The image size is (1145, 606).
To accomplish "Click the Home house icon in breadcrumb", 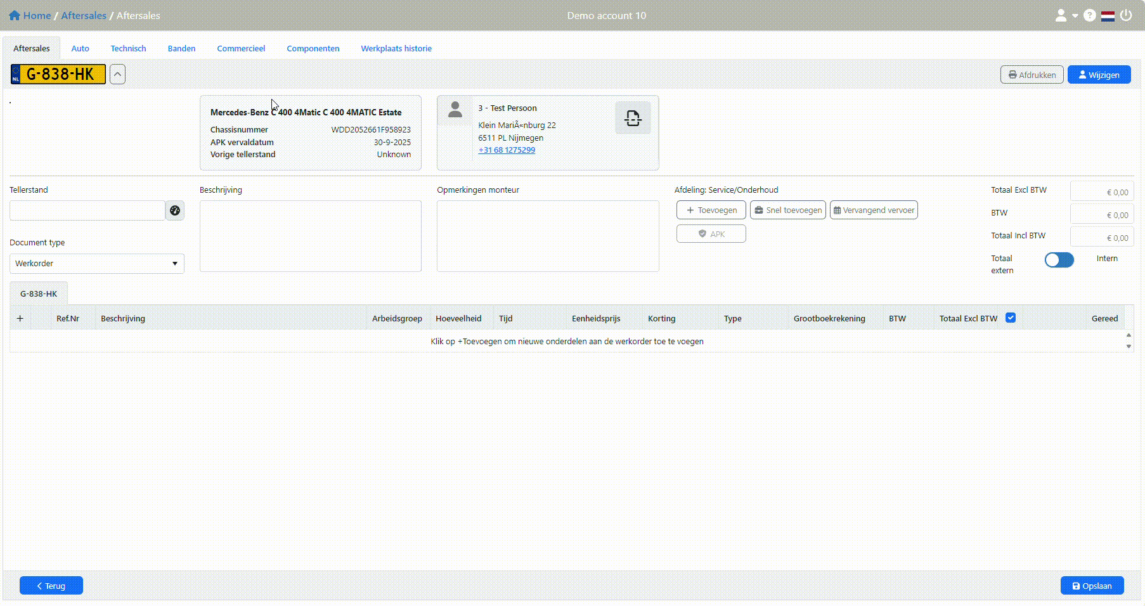I will 14,15.
